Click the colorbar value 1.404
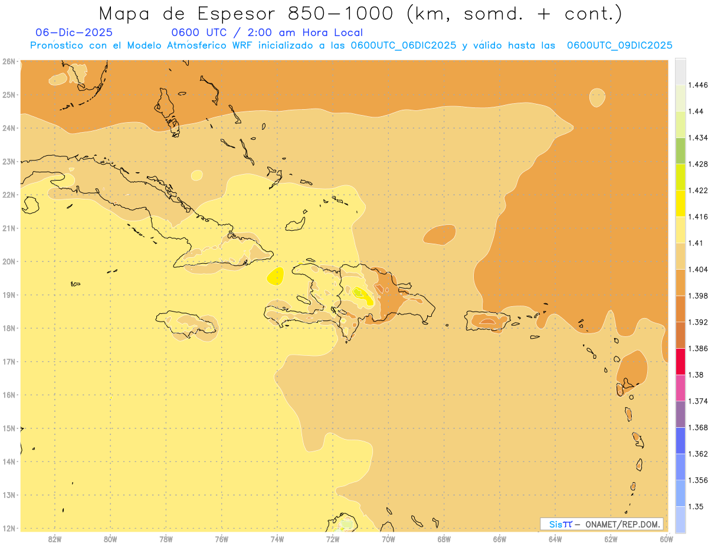The image size is (708, 547). [x=698, y=270]
